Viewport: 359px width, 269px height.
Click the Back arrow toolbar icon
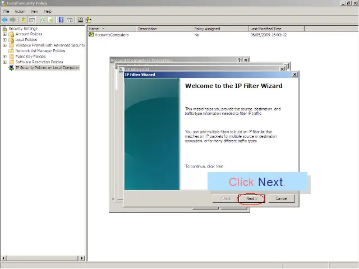(x=4, y=20)
